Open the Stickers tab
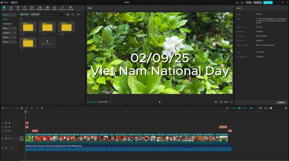289x161 pixels. coord(25,8)
